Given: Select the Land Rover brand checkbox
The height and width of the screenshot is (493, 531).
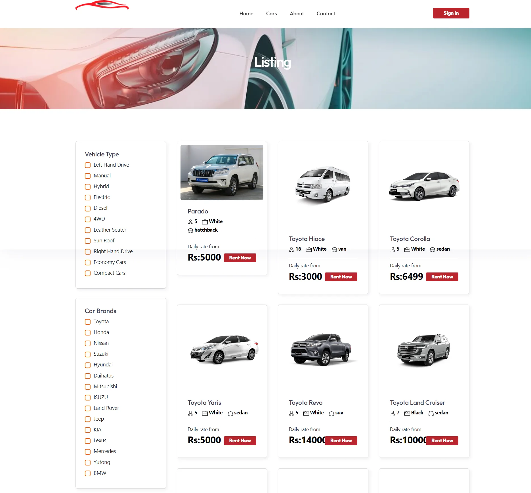Looking at the screenshot, I should click(x=88, y=408).
